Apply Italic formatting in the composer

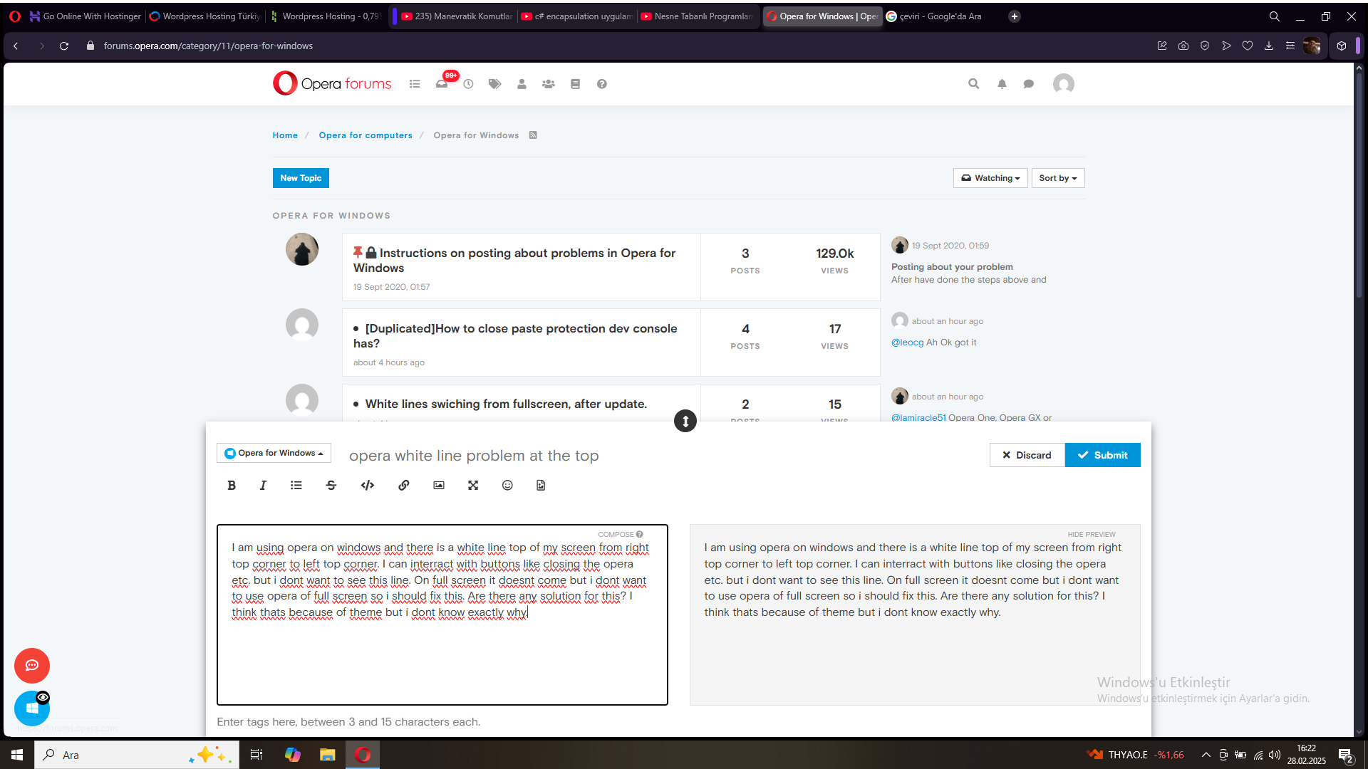click(263, 485)
